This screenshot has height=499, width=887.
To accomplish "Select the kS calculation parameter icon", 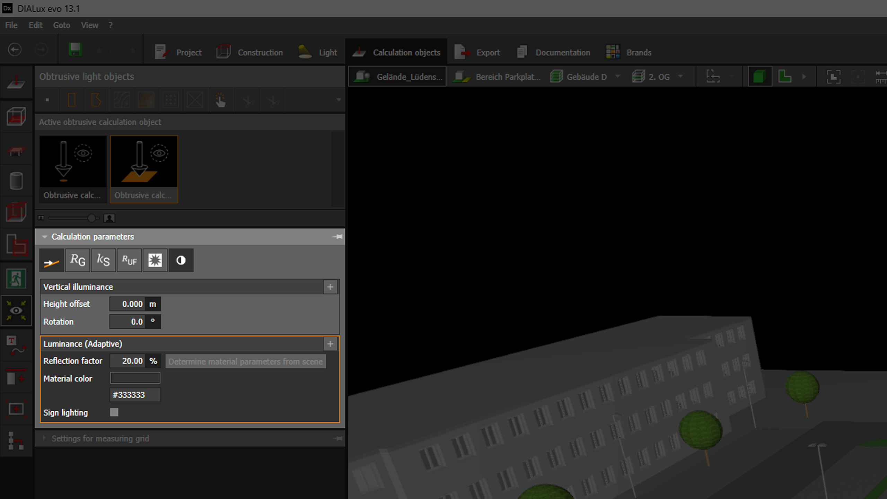I will pyautogui.click(x=103, y=260).
